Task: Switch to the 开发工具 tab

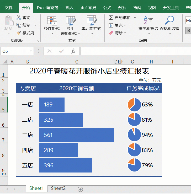Action: click(171, 8)
